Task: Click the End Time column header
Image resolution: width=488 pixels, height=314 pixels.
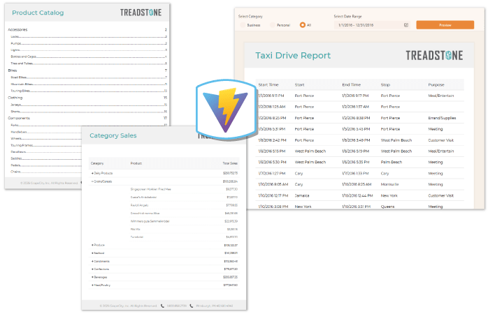Action: [352, 85]
